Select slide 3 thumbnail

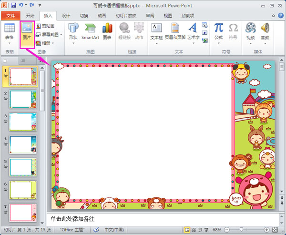pos(23,122)
